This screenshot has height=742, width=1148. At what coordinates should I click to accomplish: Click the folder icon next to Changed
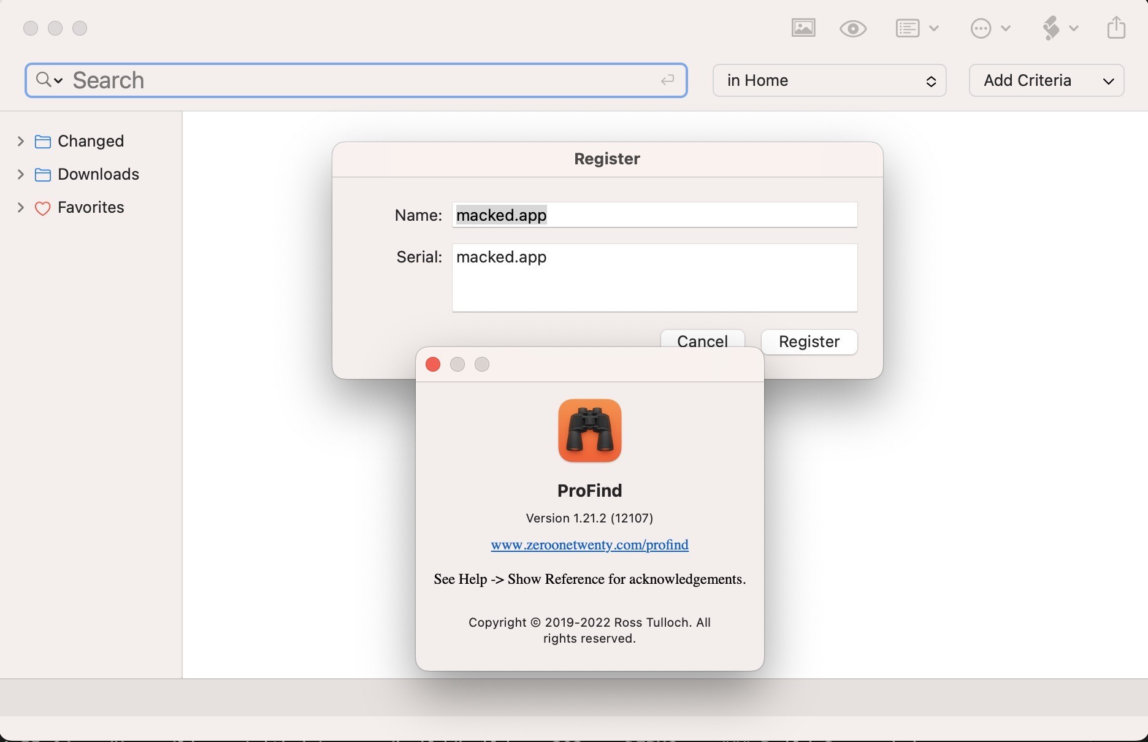point(42,142)
